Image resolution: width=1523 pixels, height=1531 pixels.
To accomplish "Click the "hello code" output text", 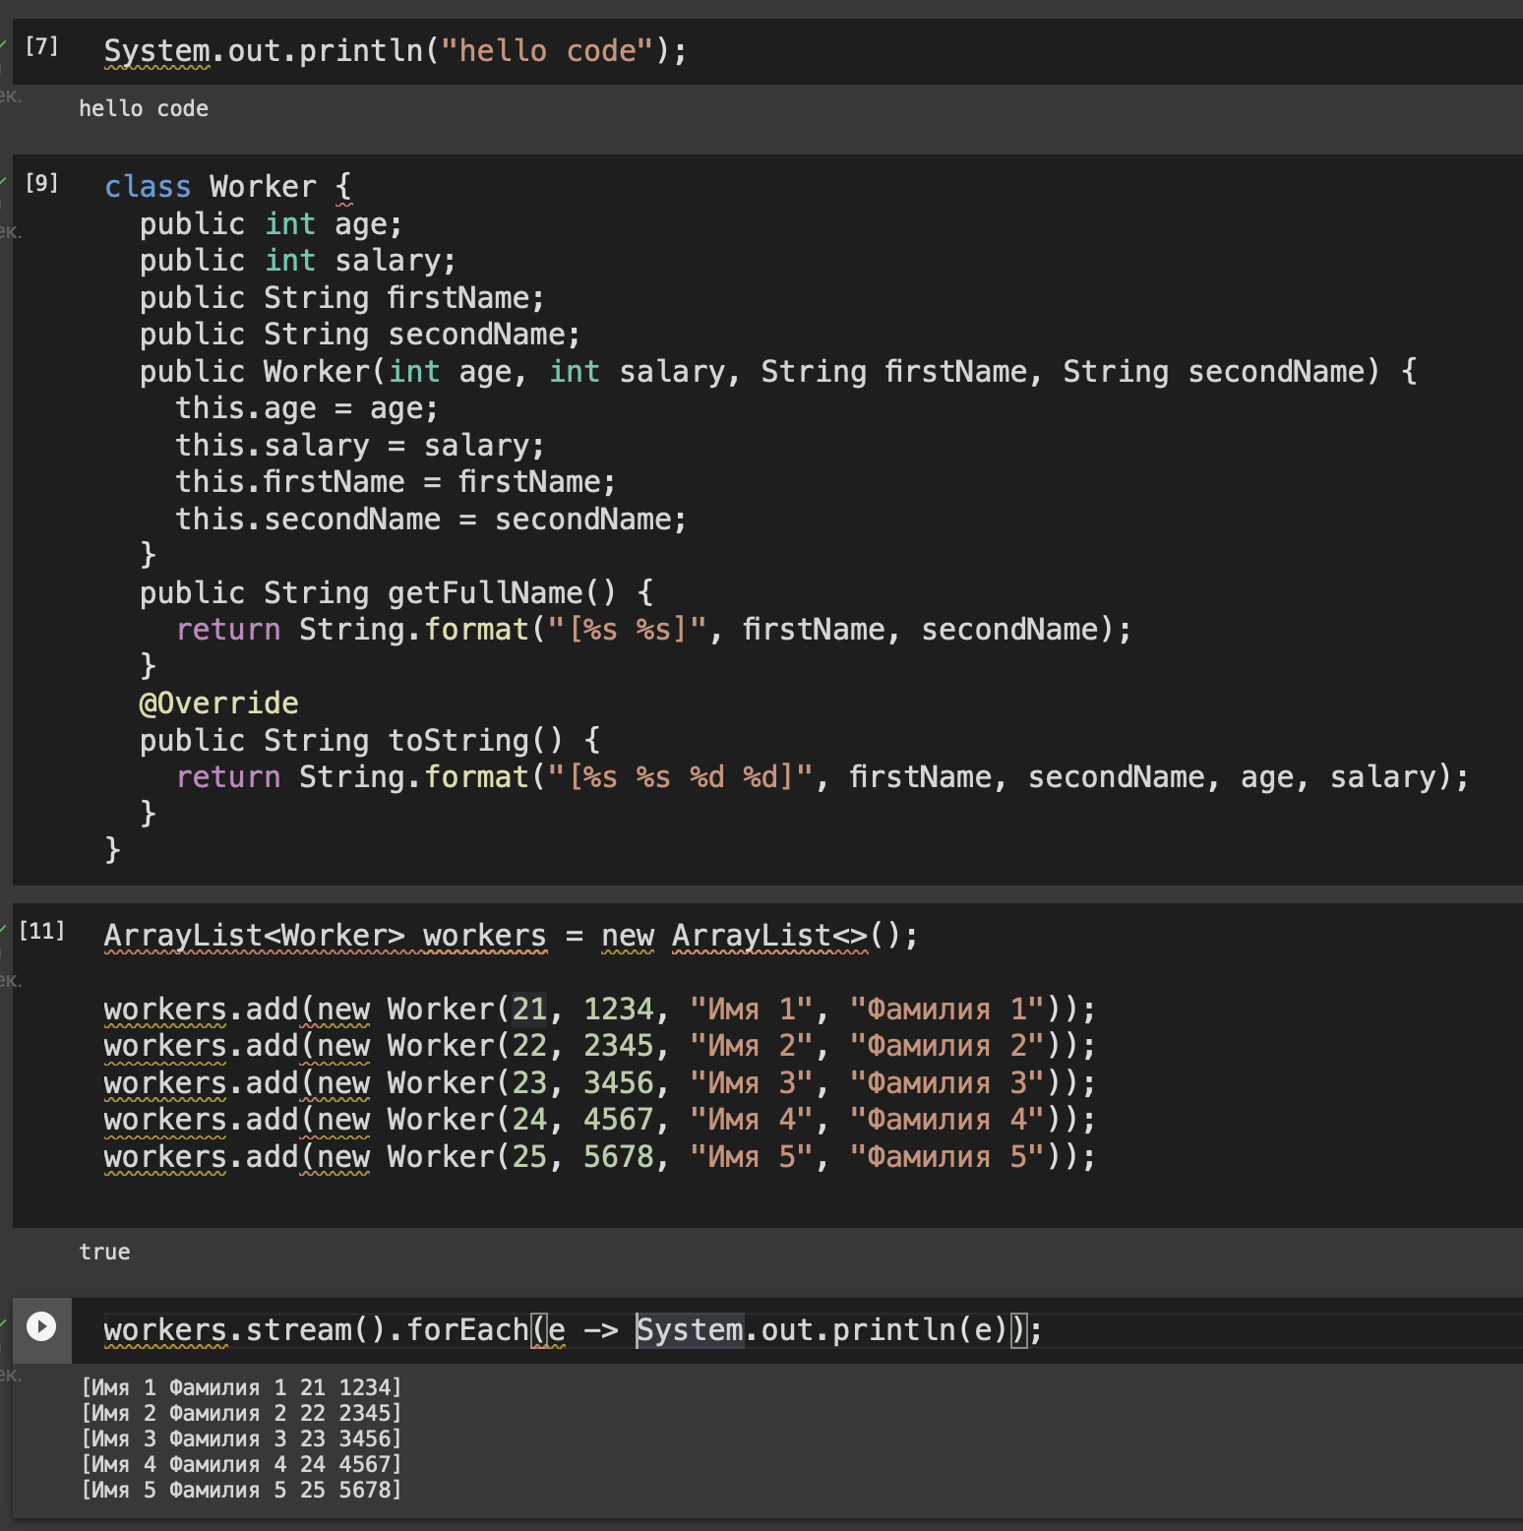I will click(144, 108).
